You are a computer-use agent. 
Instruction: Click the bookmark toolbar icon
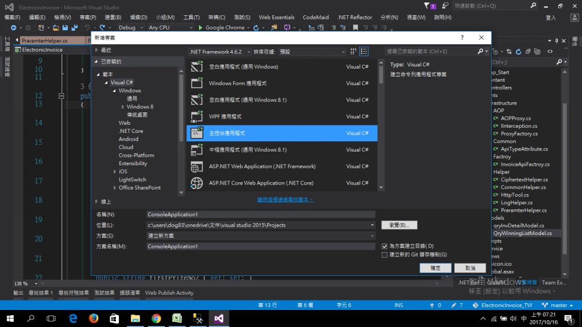point(355,27)
